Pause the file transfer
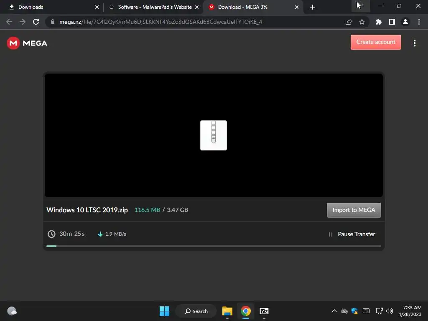This screenshot has height=321, width=428. [x=352, y=234]
